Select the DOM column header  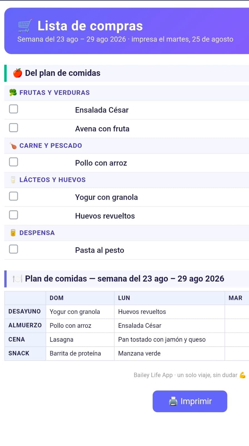tap(80, 298)
